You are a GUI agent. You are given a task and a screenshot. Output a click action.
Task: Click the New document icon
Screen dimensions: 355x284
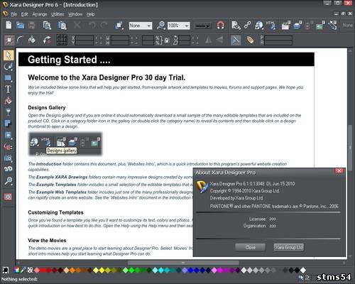coord(9,25)
